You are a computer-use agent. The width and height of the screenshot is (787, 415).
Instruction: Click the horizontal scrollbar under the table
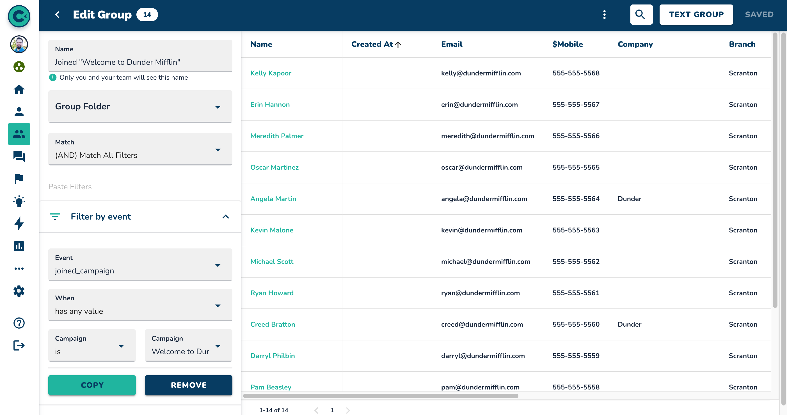pyautogui.click(x=380, y=396)
